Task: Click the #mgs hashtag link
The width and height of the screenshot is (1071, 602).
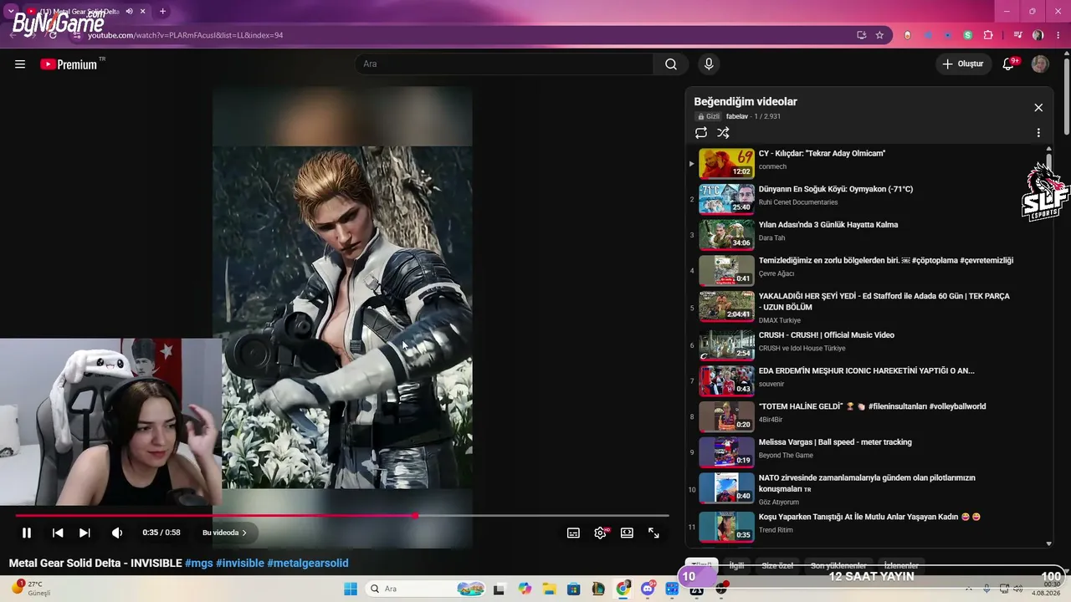Action: tap(198, 564)
